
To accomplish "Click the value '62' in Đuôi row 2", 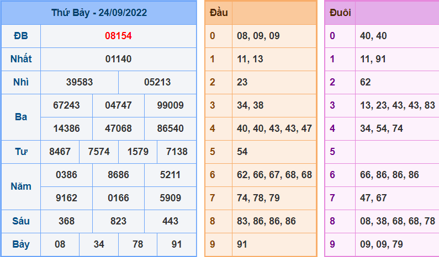I will click(x=366, y=82).
